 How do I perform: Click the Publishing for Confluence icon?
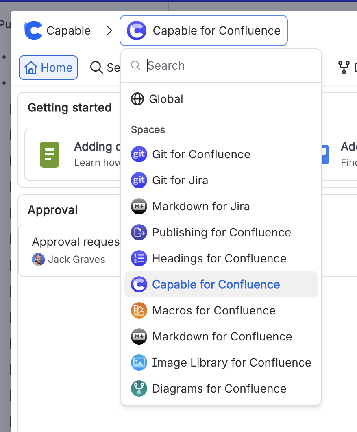tap(139, 233)
